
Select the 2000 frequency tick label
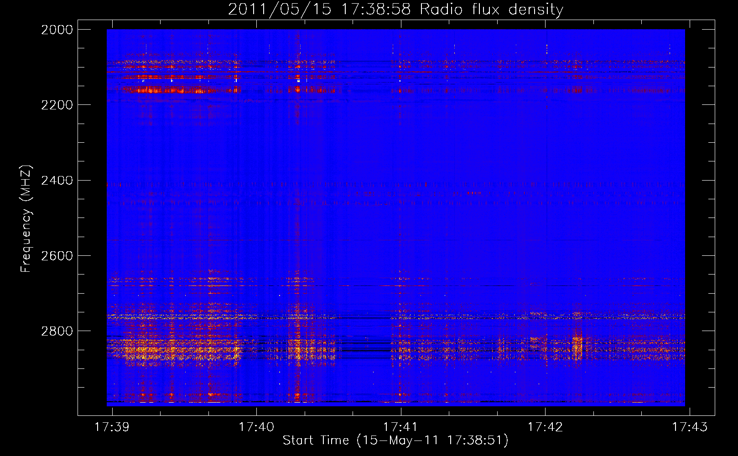pos(57,30)
